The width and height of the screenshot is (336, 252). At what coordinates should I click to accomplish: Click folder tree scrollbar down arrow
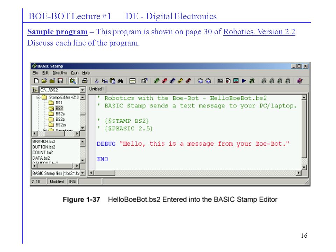click(83, 128)
